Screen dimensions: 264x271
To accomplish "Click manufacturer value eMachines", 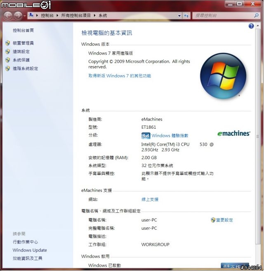I will [152, 119].
